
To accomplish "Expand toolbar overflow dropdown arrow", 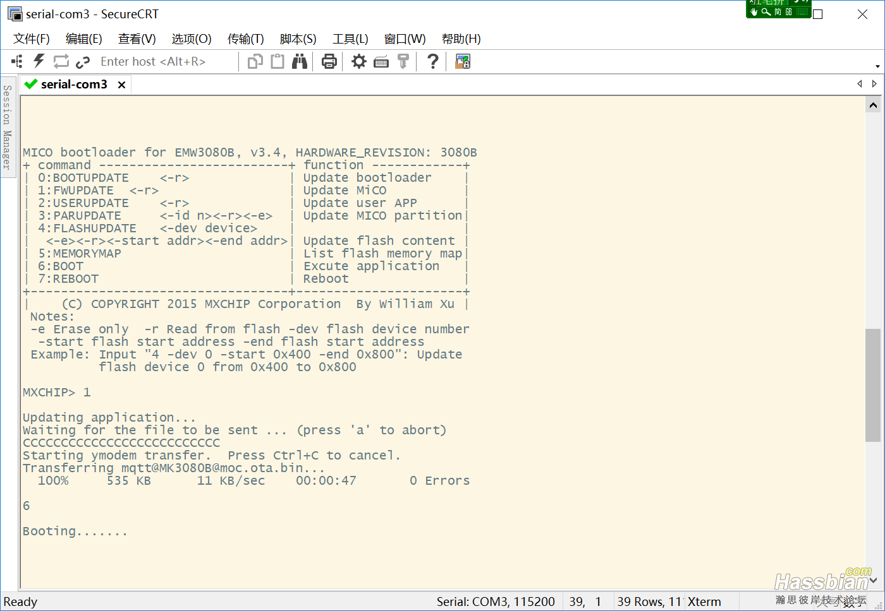I will tap(877, 66).
